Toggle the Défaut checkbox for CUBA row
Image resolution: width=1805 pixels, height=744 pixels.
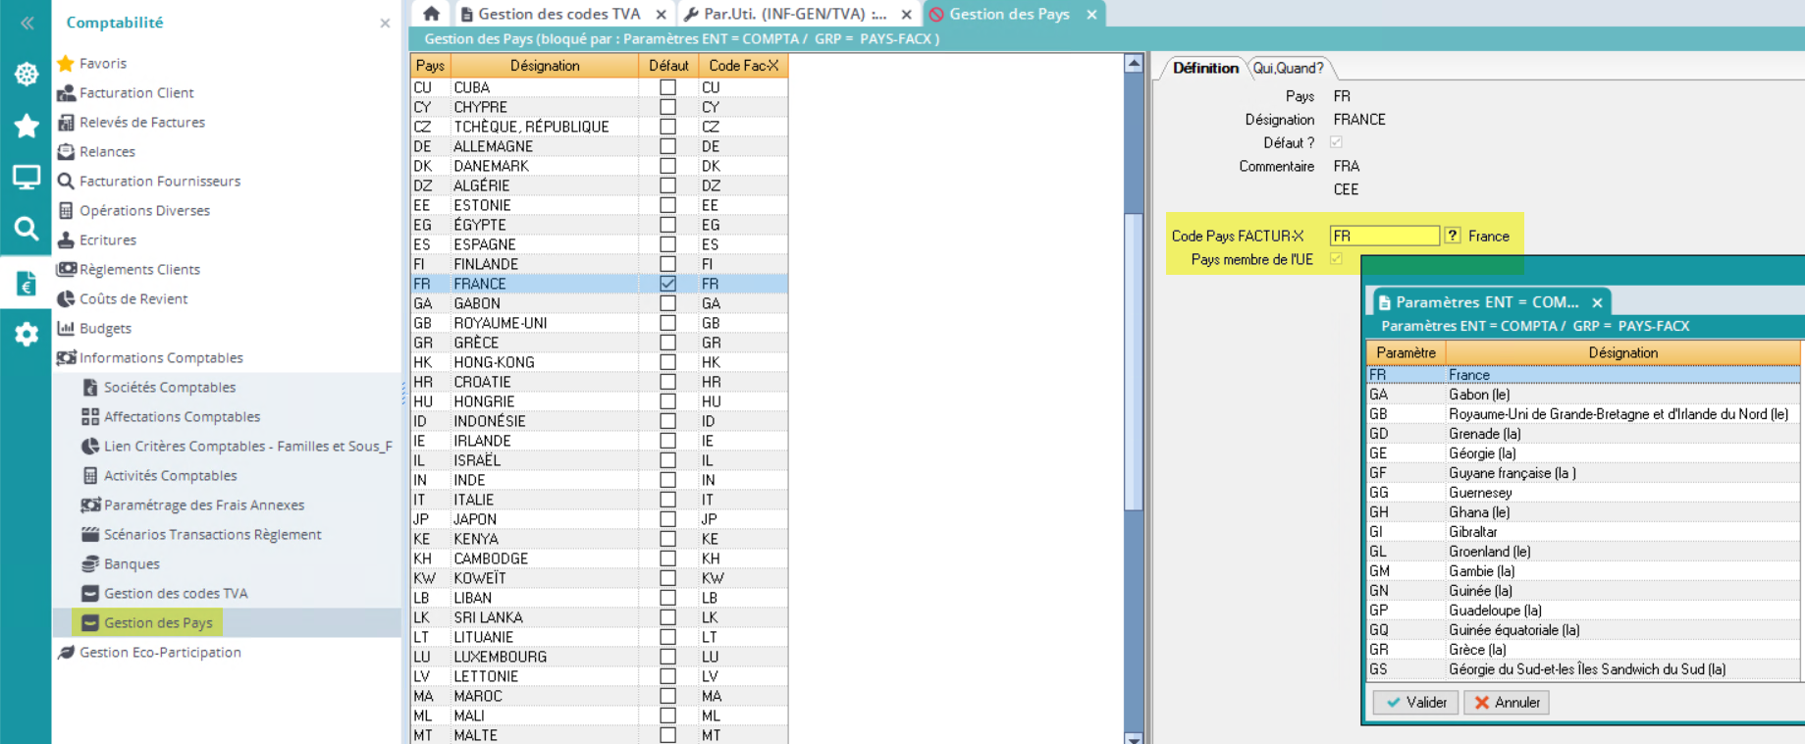pos(667,87)
